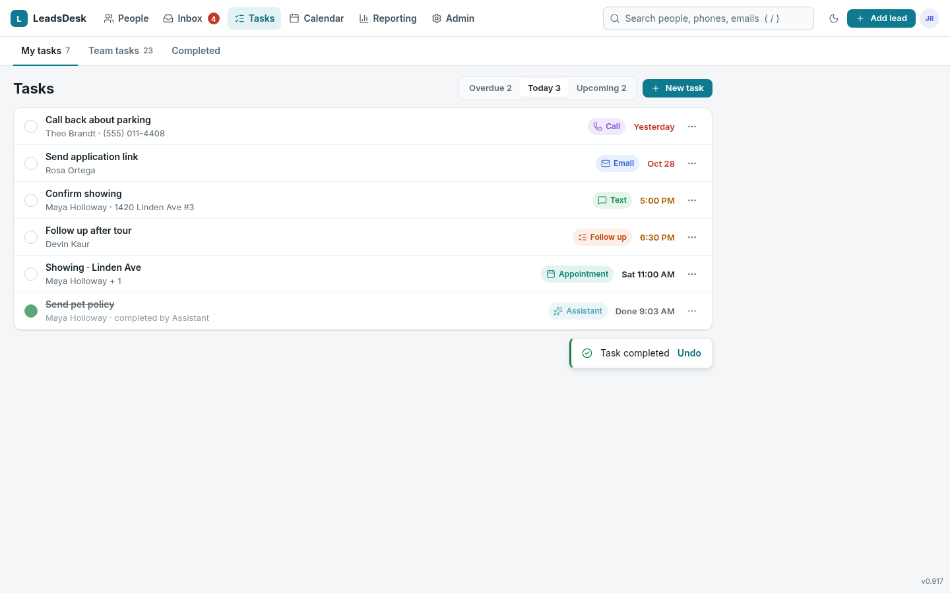Open the three-dot menu for Confirm showing
Viewport: 950px width, 593px height.
(692, 200)
